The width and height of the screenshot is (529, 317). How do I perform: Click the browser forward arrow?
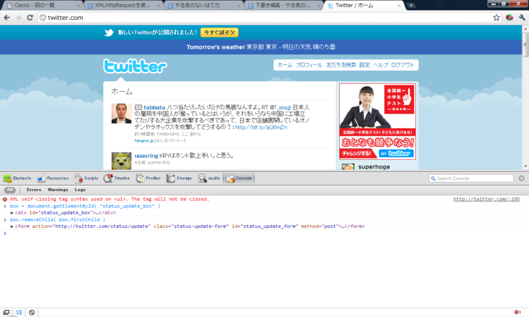pos(19,18)
